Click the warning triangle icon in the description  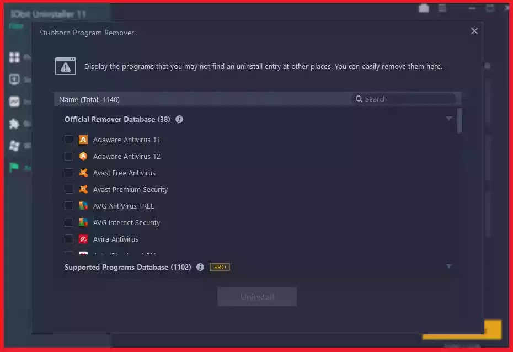click(x=66, y=66)
